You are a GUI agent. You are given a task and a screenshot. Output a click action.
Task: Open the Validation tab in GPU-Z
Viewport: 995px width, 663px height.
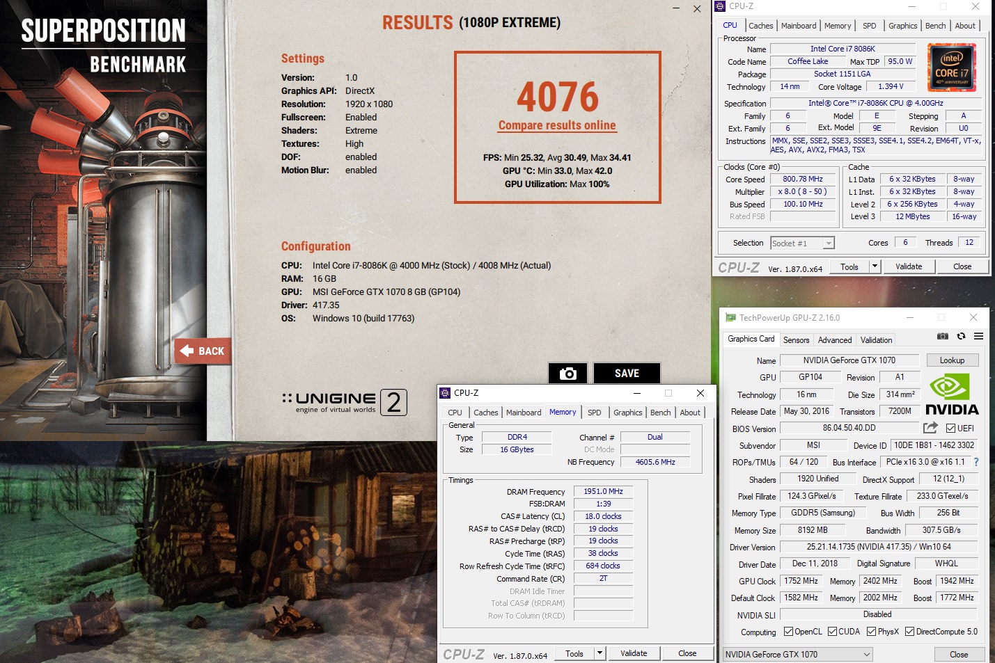[875, 340]
